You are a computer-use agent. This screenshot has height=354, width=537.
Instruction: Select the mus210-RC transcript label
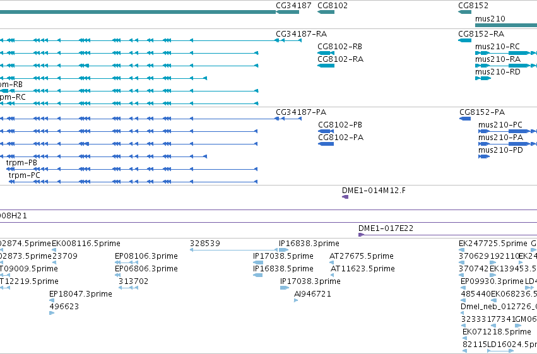point(497,47)
